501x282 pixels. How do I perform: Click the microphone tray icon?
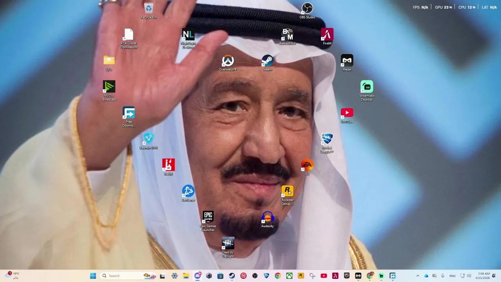point(443,276)
